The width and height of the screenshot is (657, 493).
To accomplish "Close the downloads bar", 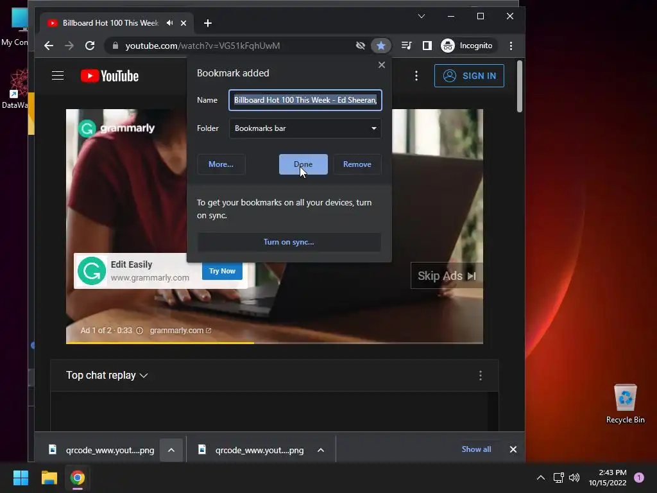I will tap(513, 449).
